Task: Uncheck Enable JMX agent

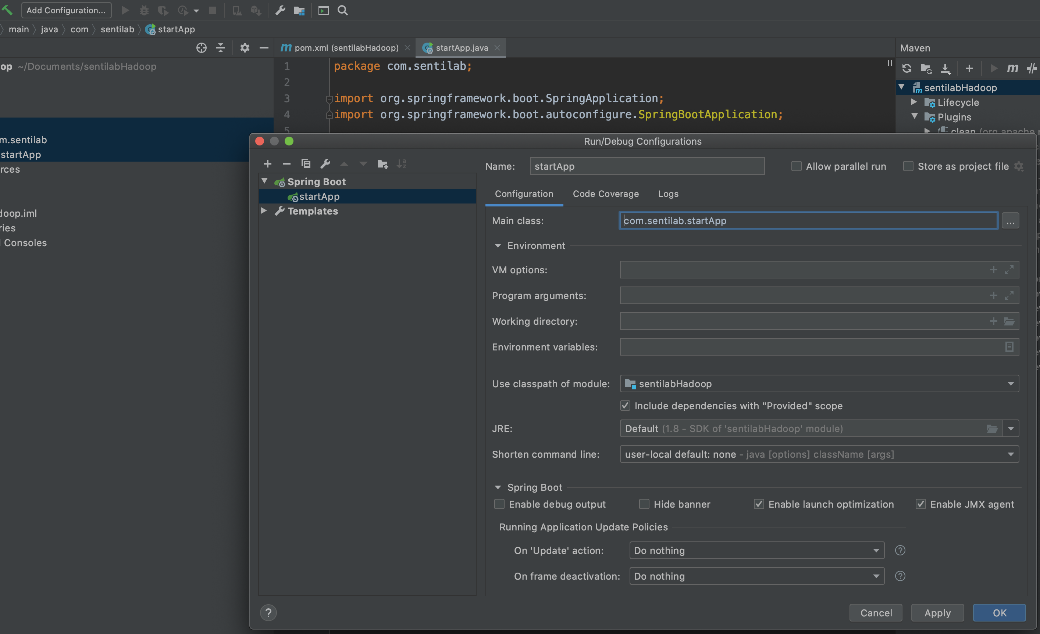Action: (920, 504)
